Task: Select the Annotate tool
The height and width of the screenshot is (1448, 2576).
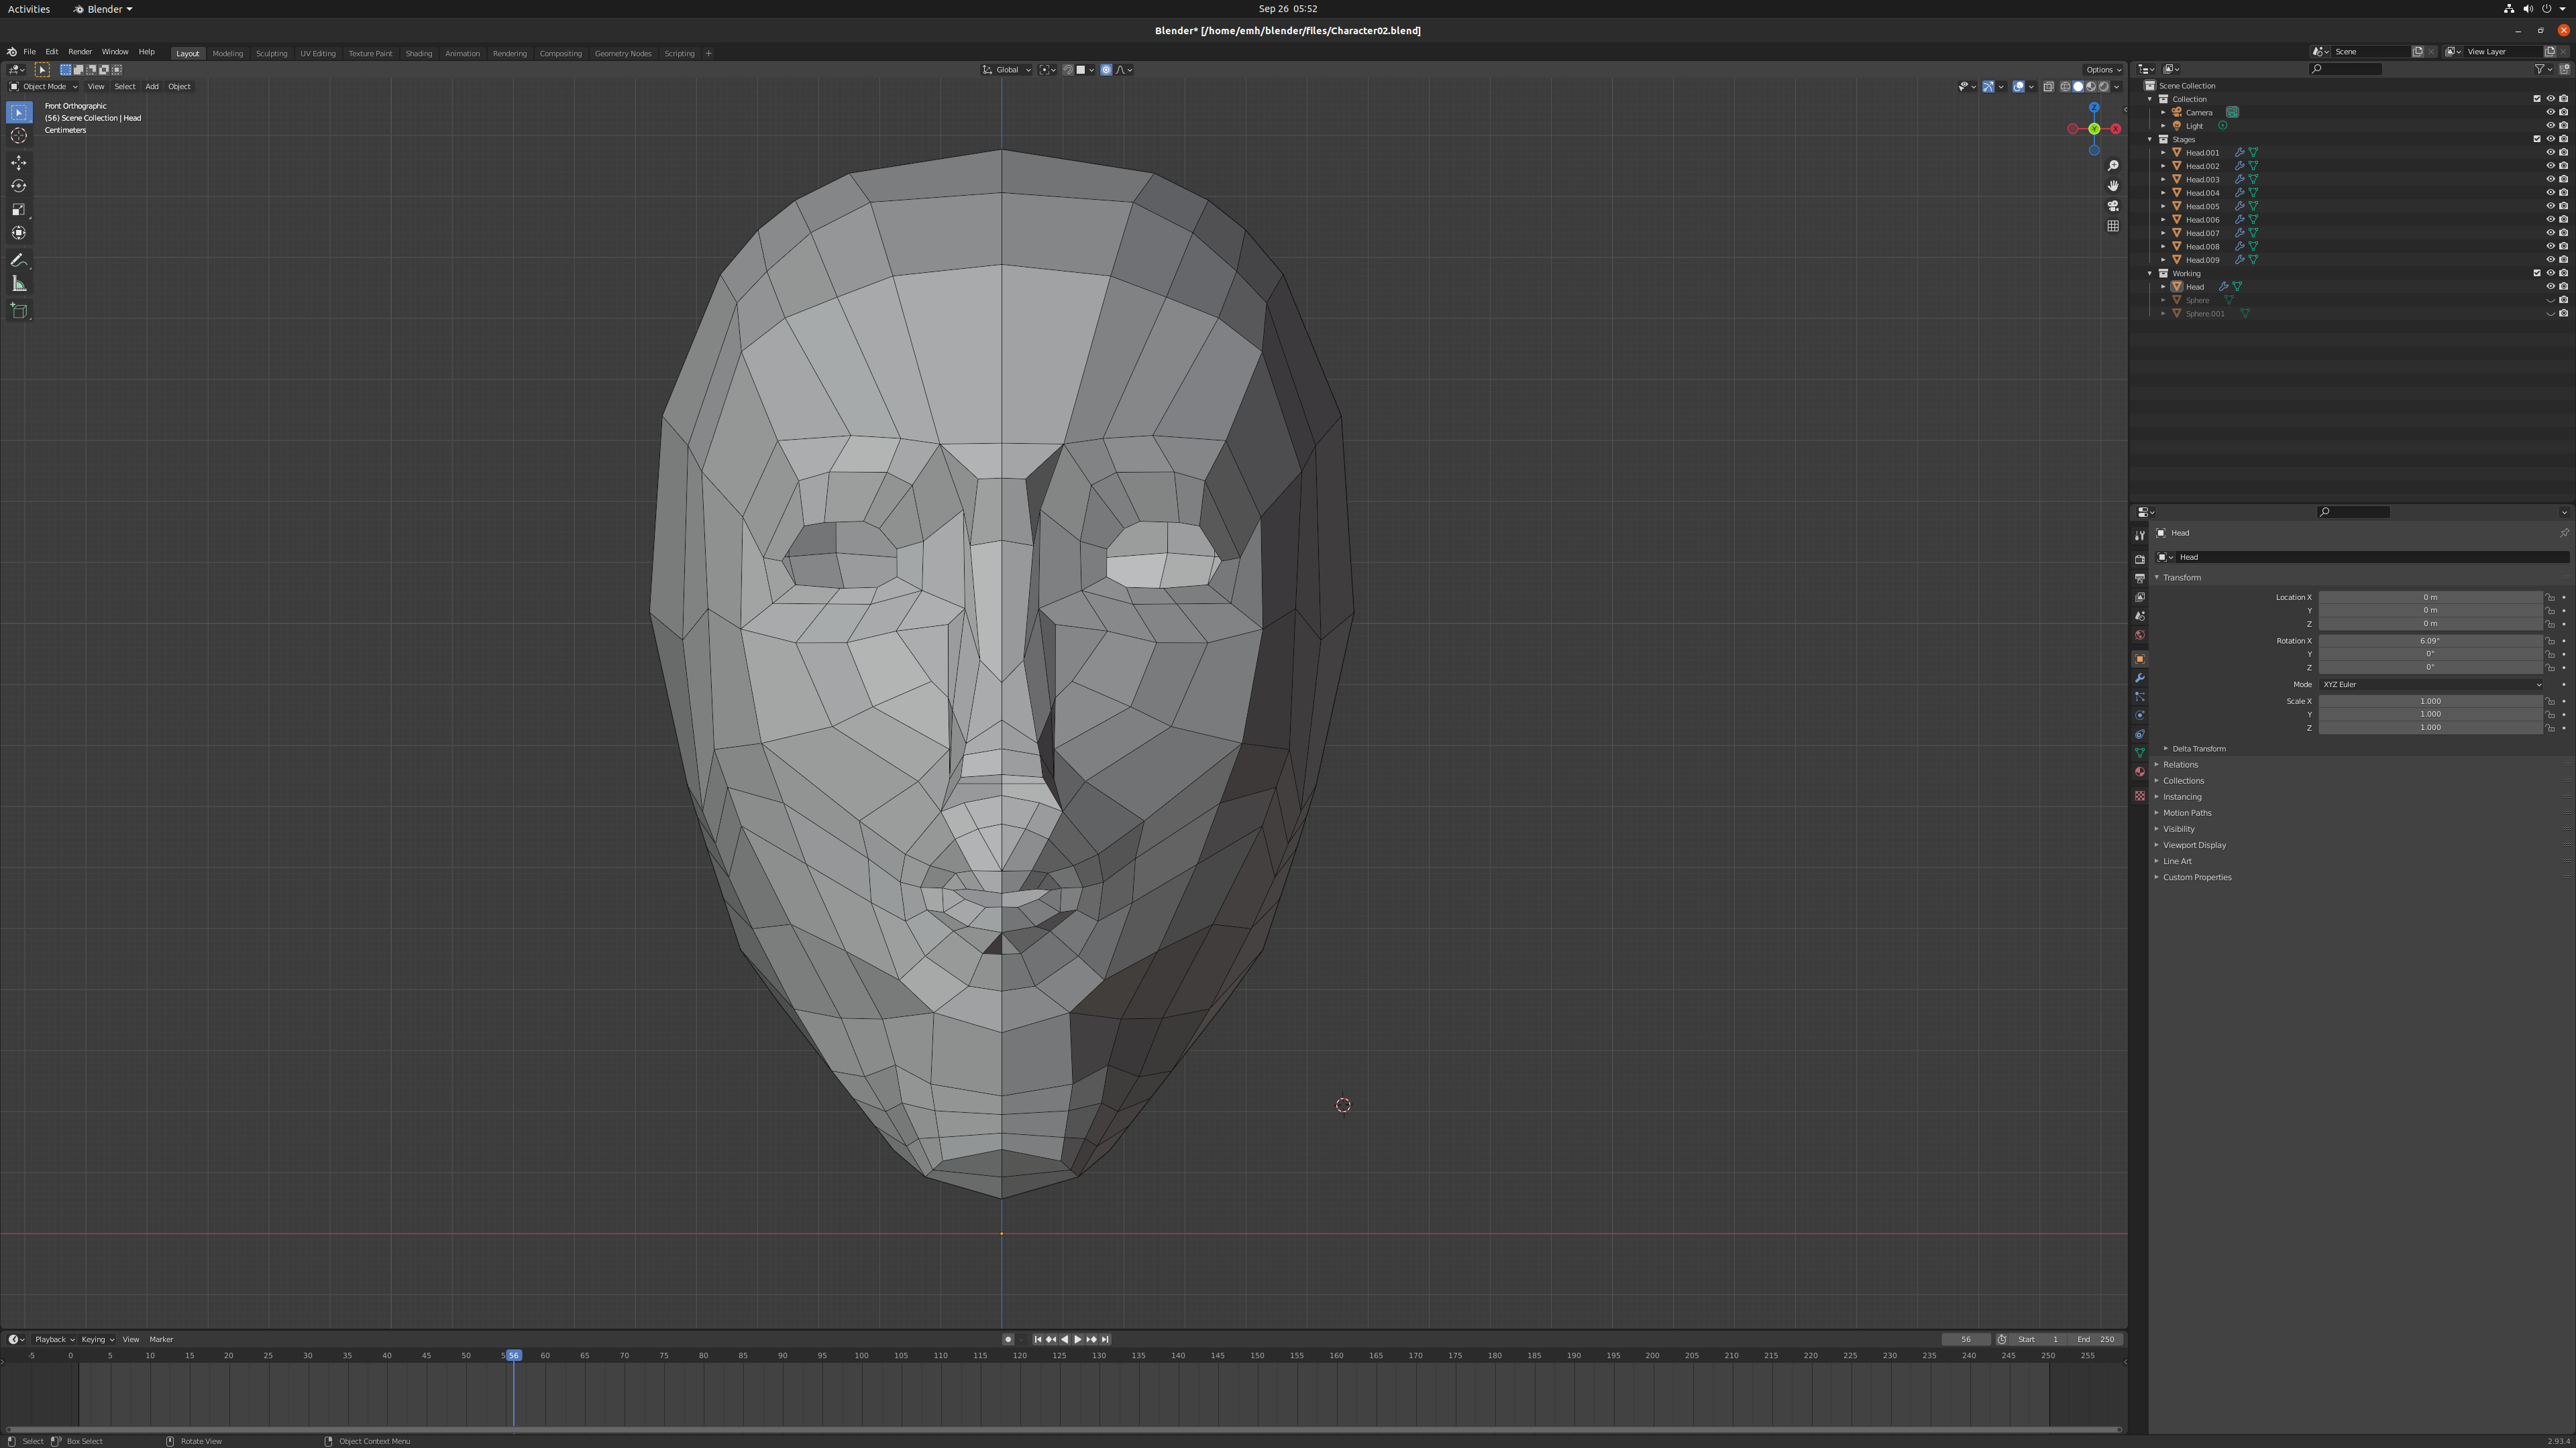Action: pos(19,260)
